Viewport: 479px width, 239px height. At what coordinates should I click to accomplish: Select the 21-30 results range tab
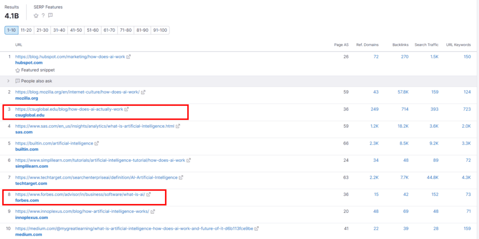point(43,30)
